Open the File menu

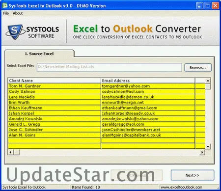click(x=6, y=13)
